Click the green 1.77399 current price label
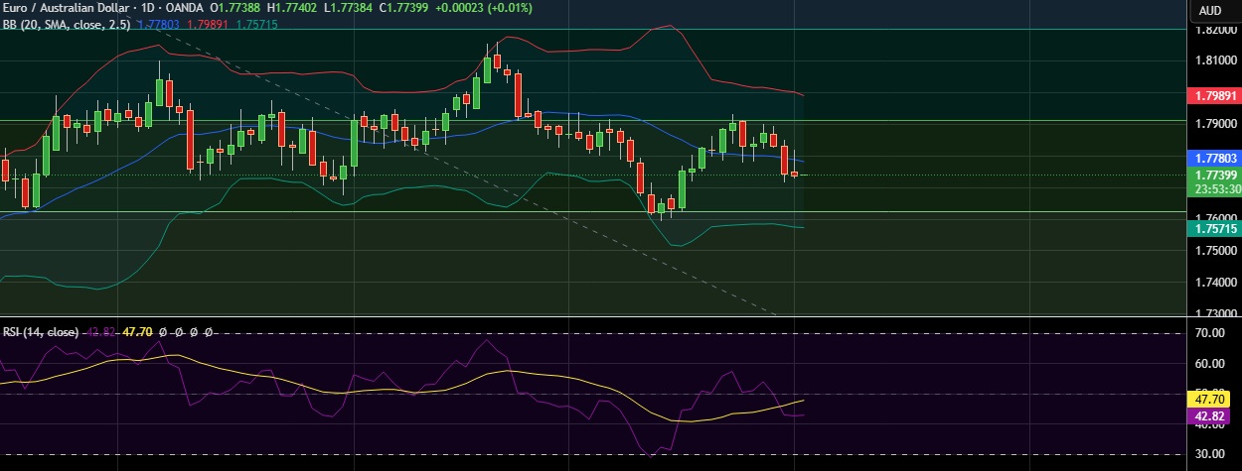The image size is (1242, 471). tap(1213, 175)
